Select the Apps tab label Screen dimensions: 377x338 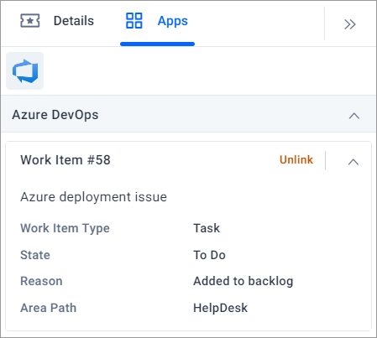(173, 21)
